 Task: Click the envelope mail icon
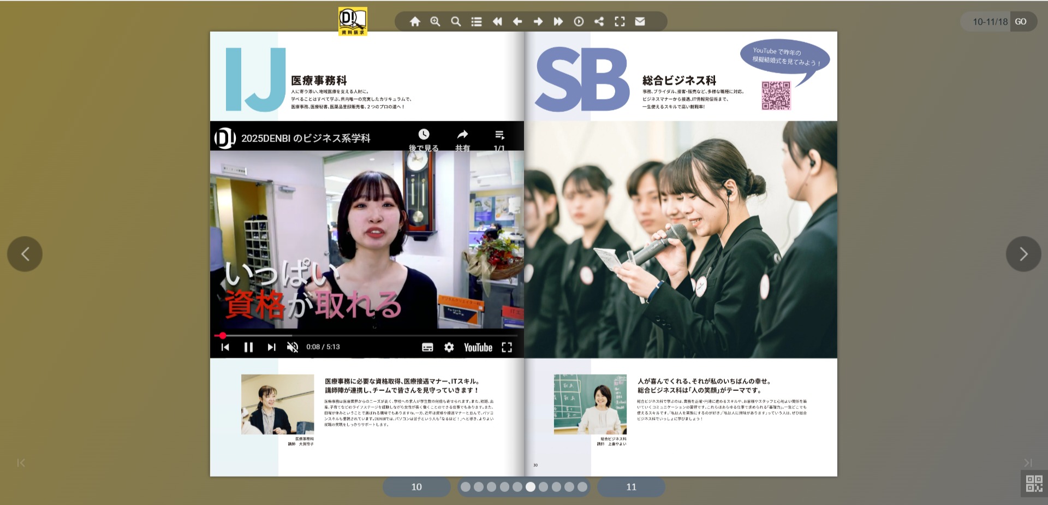(640, 22)
